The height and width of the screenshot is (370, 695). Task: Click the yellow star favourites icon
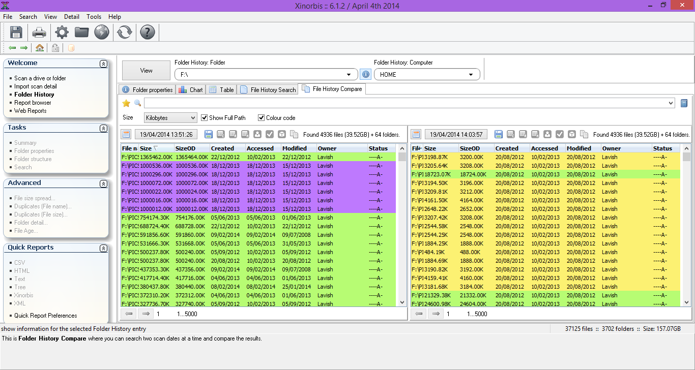(126, 103)
